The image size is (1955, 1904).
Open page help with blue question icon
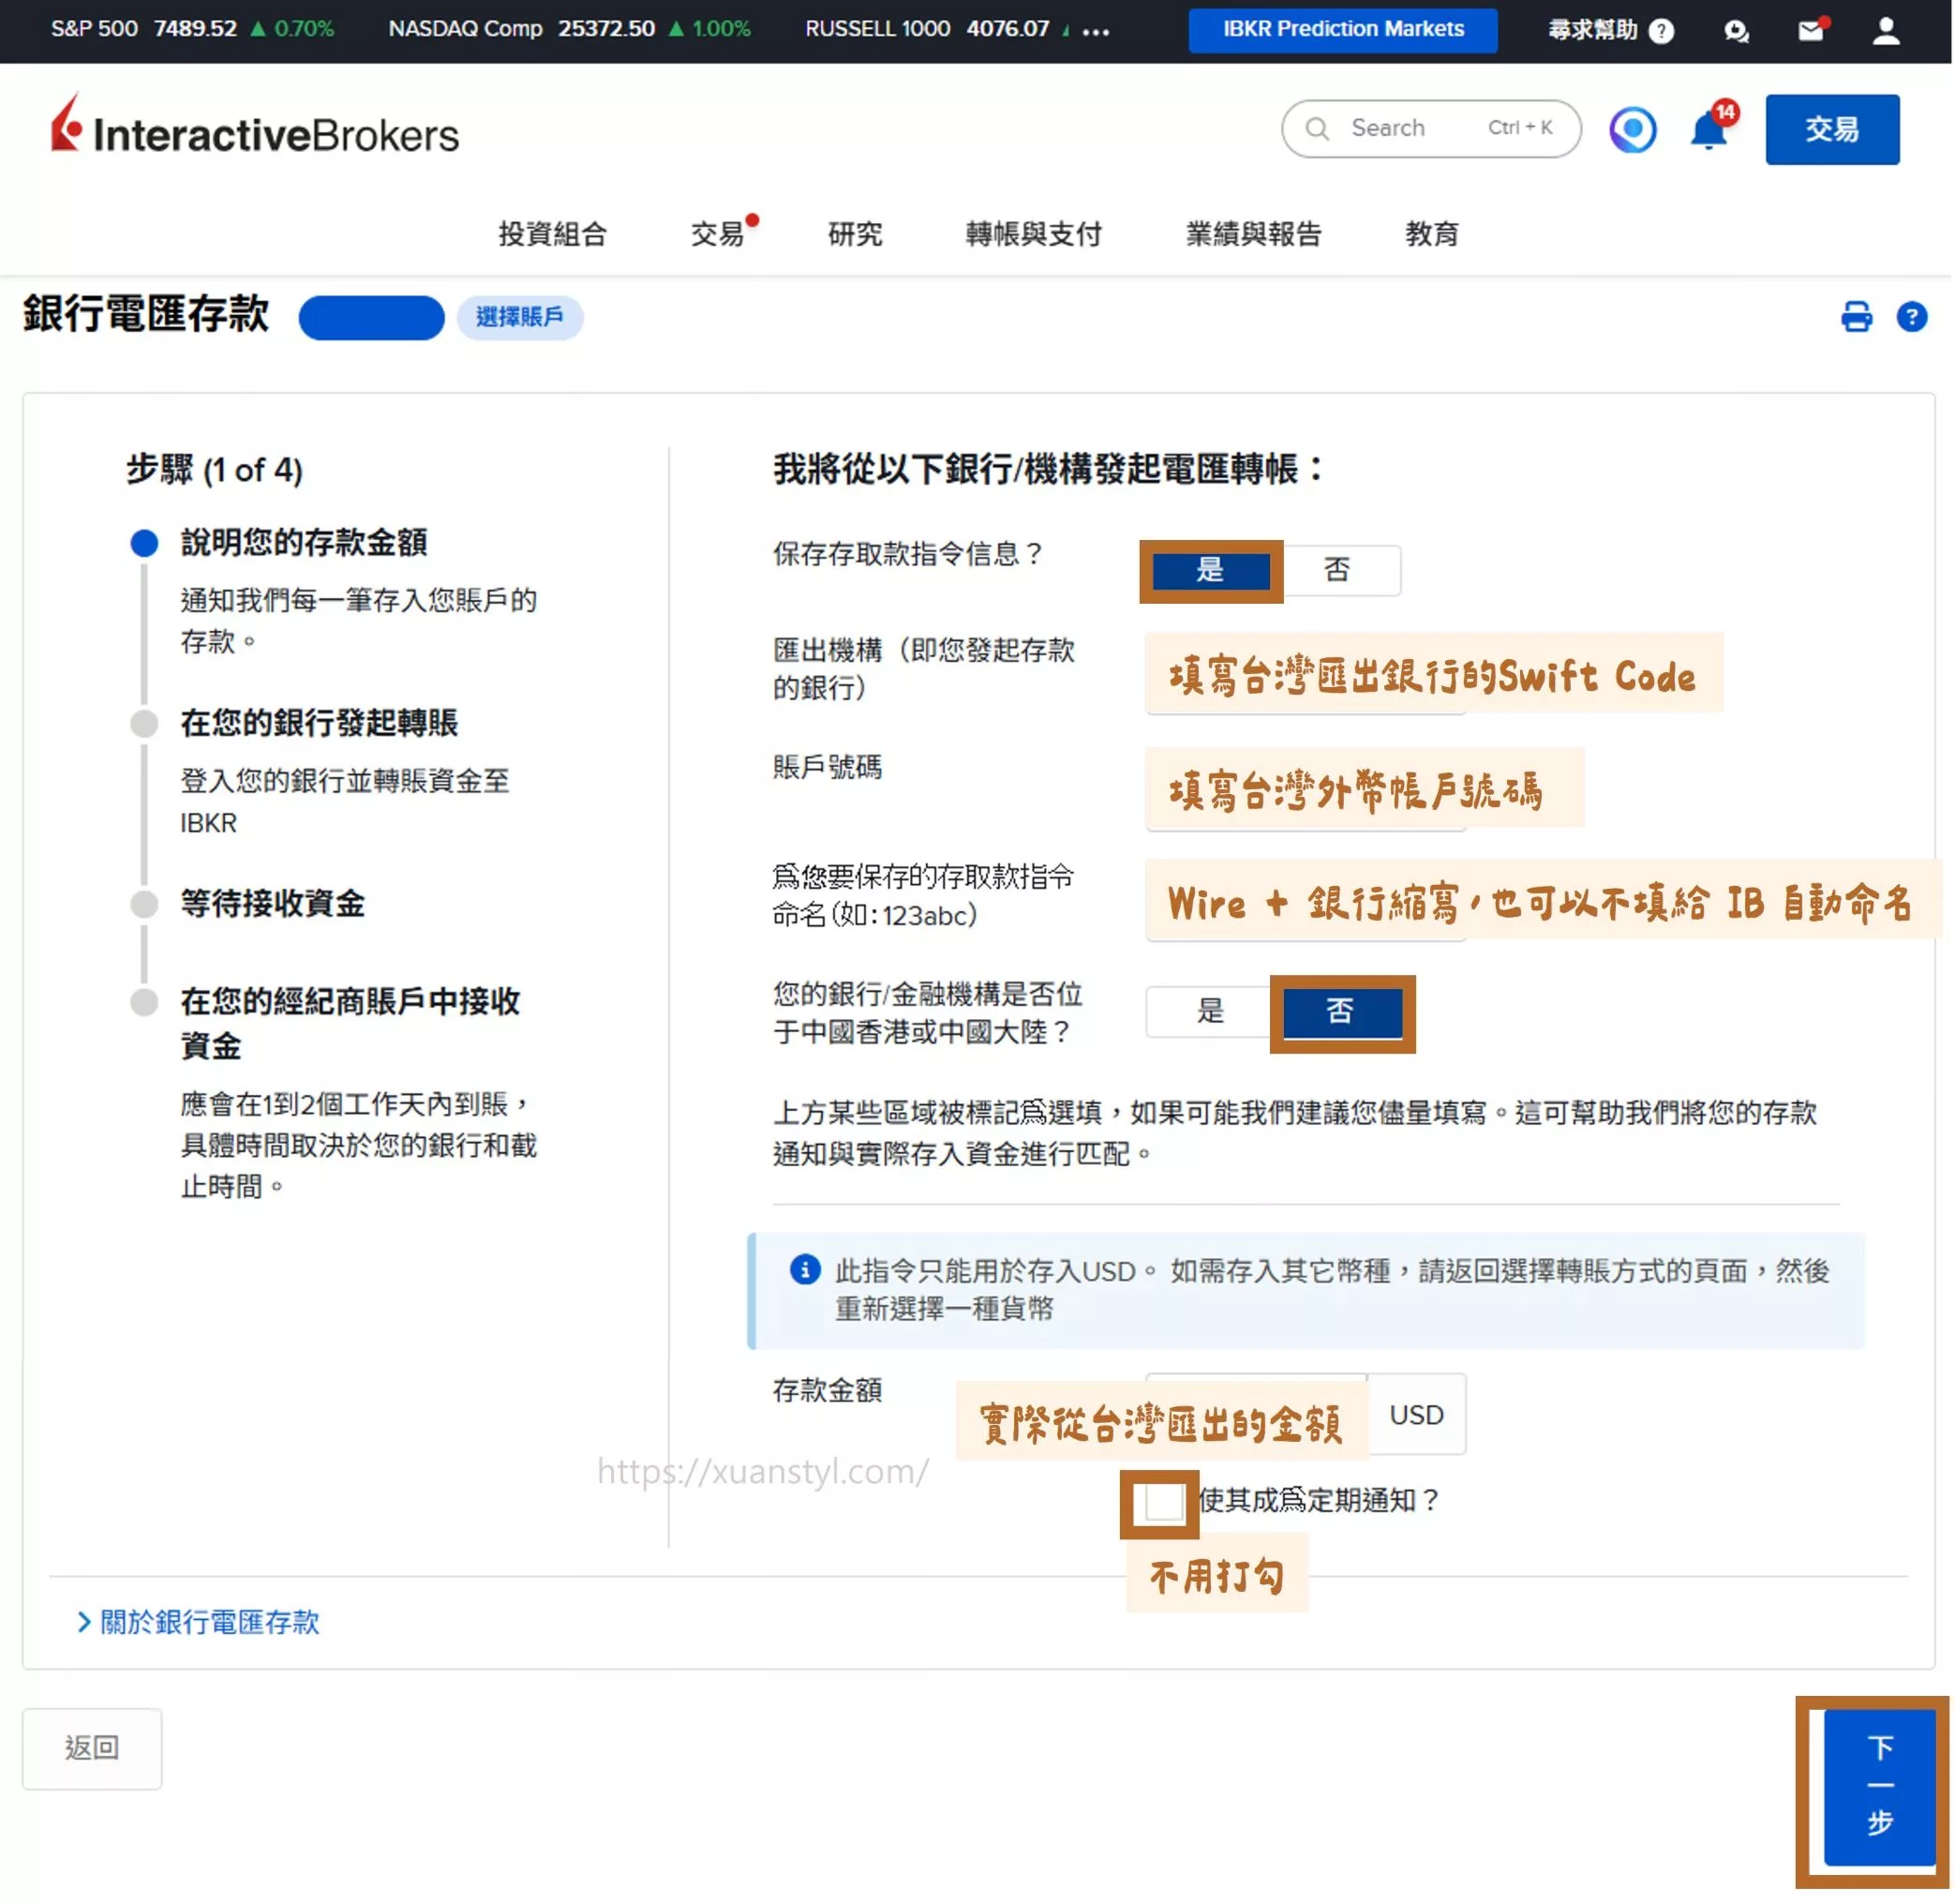click(1911, 317)
